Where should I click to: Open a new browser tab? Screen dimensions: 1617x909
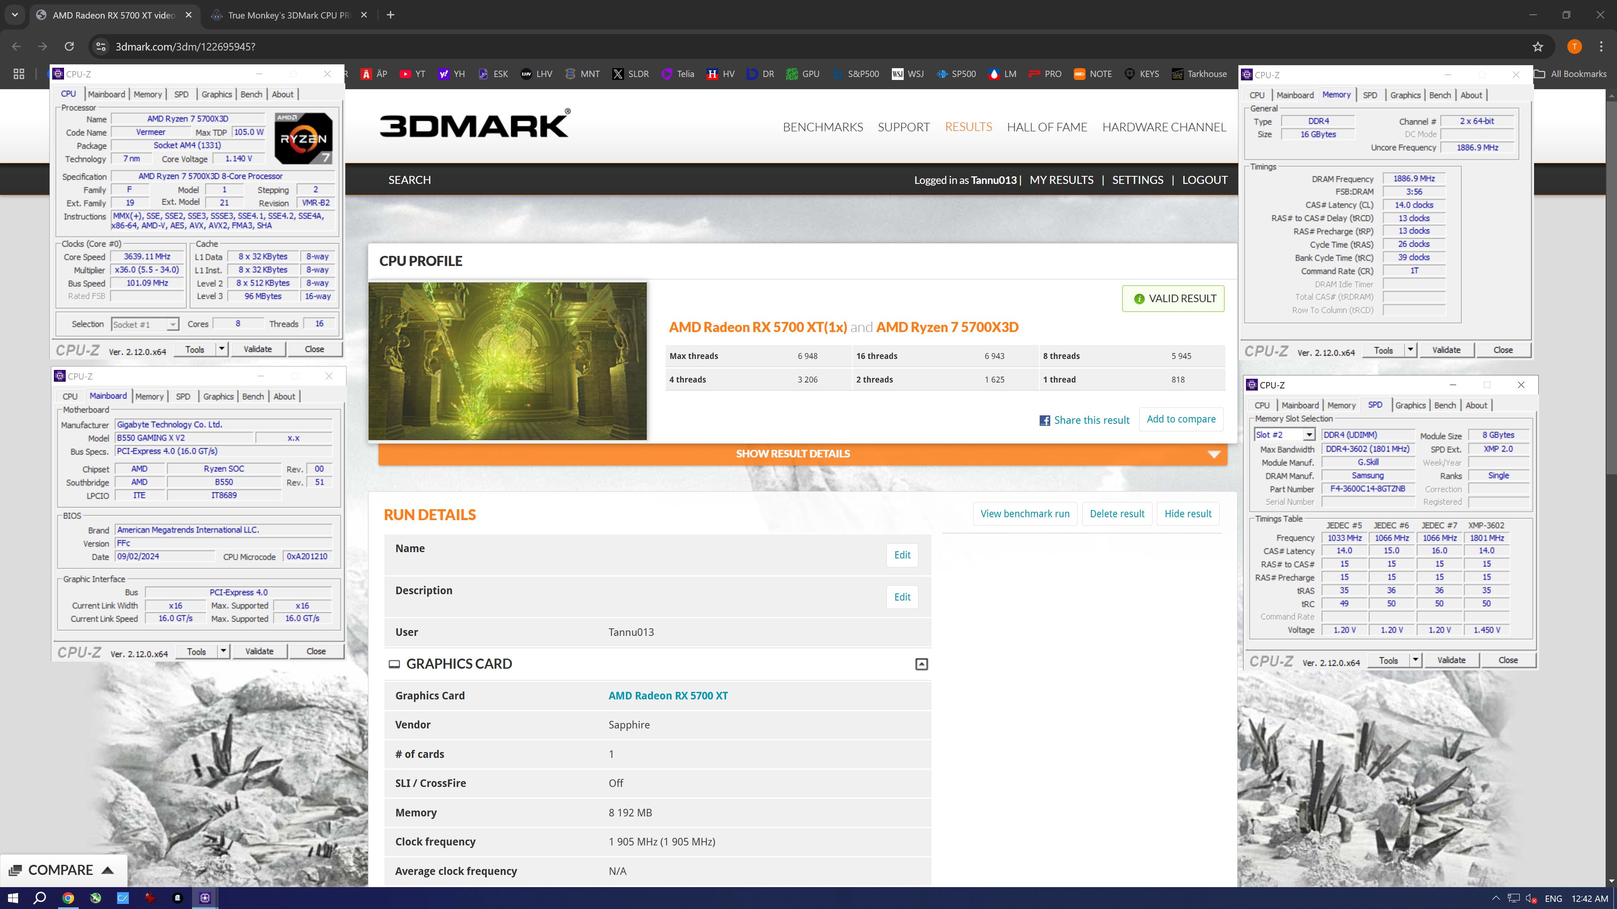(x=390, y=14)
